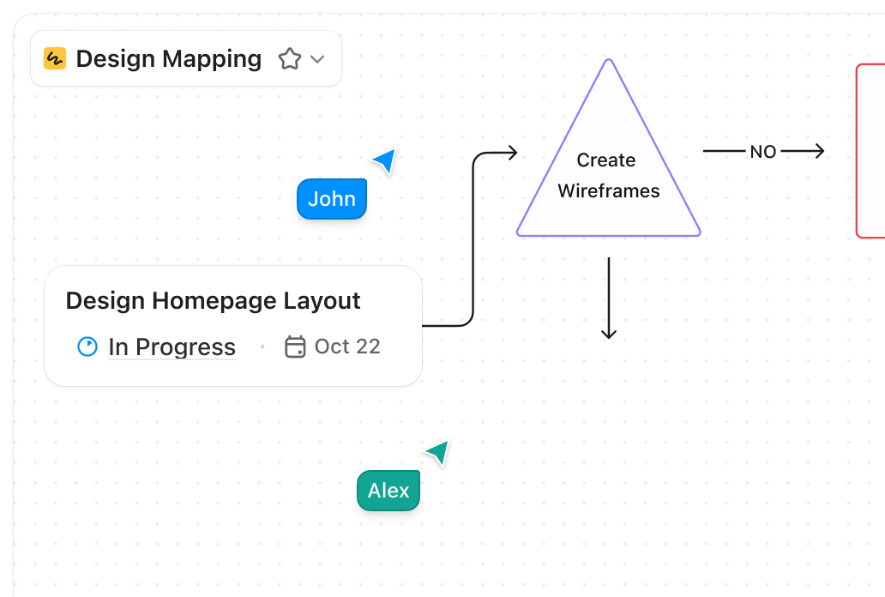
Task: Open the status options via In Progress label
Action: tap(171, 347)
